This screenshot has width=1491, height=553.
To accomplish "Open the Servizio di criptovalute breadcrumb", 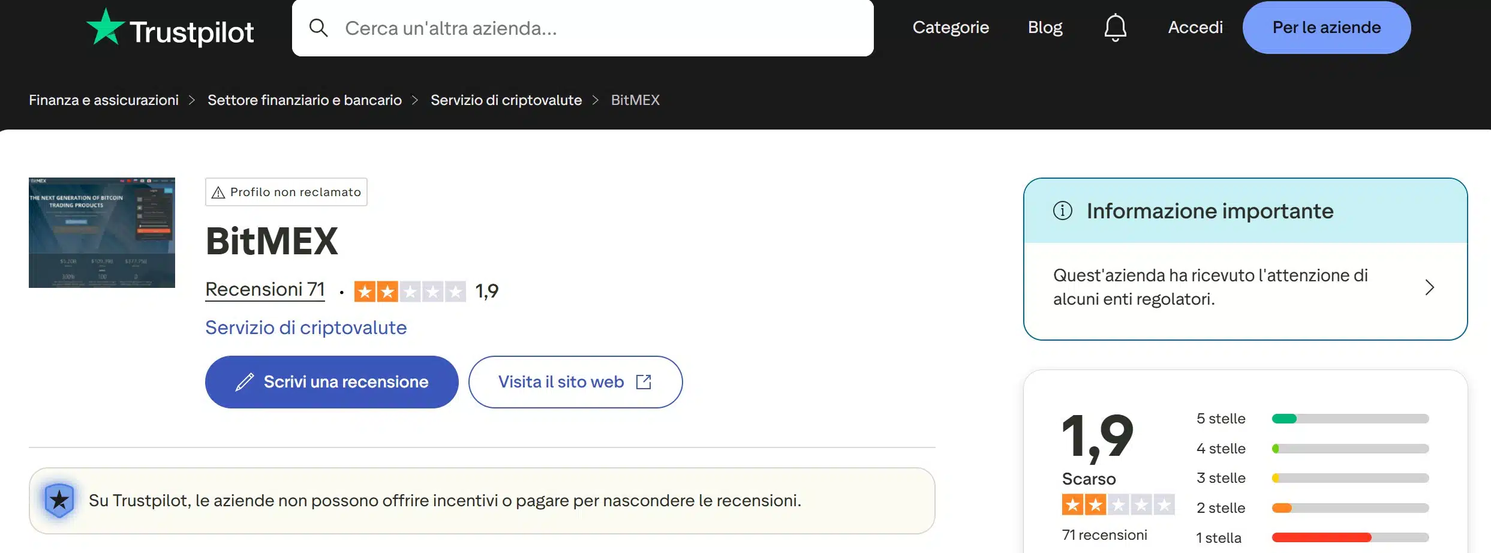I will click(x=506, y=100).
